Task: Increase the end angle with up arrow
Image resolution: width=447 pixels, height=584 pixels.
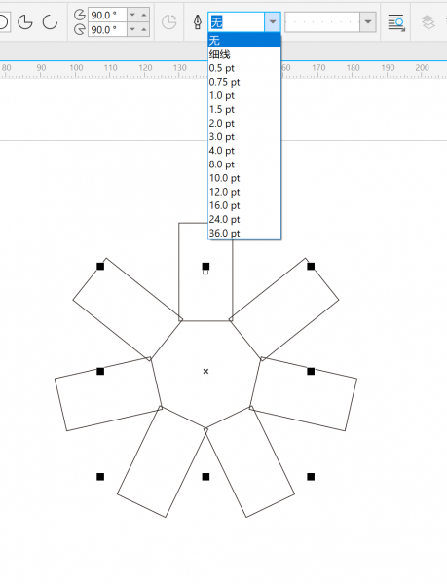Action: coord(144,29)
